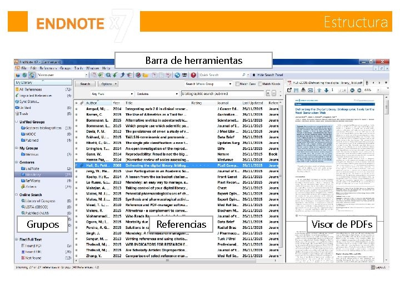Go to previous PDF page up arrow
This screenshot has height=300, width=400.
[x=319, y=90]
